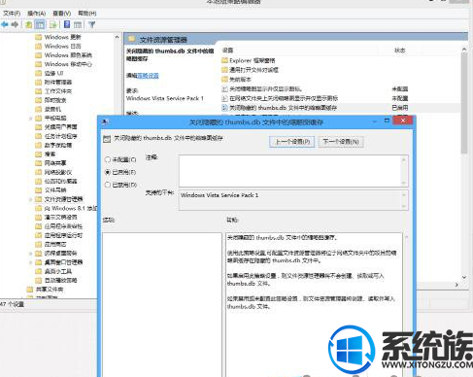The width and height of the screenshot is (473, 377).
Task: Open the 帮助(H) menu
Action: [x=87, y=14]
